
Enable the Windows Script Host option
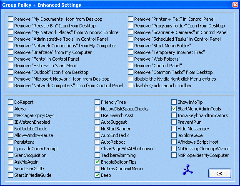coord(174,142)
